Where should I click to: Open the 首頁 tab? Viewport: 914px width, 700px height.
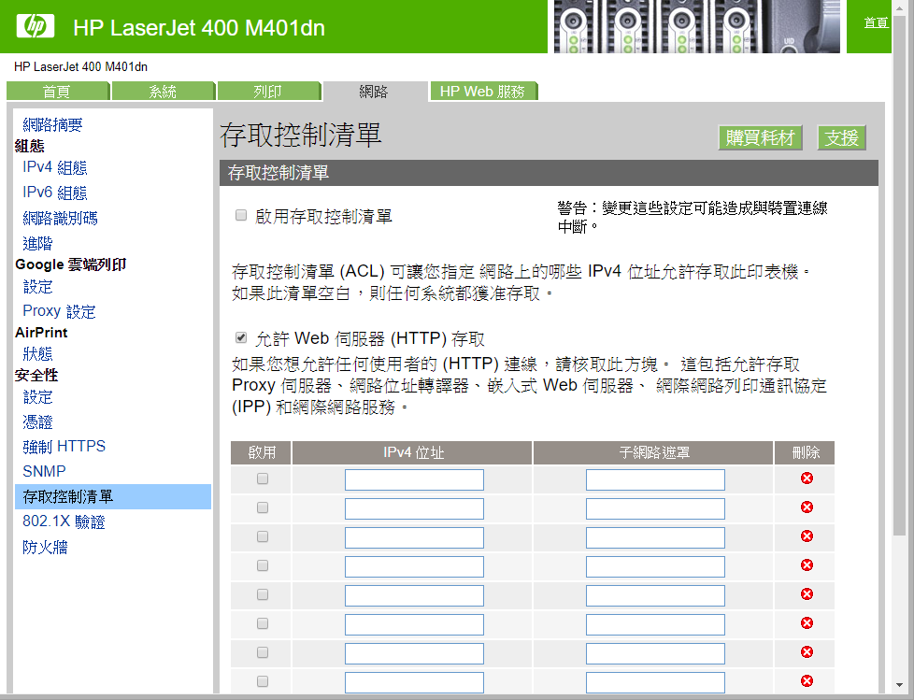[x=58, y=92]
